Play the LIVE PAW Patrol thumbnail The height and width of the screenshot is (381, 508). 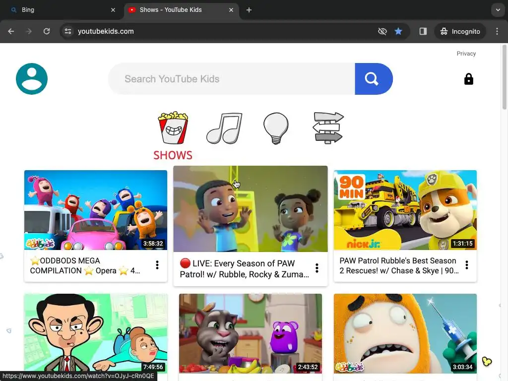251,209
